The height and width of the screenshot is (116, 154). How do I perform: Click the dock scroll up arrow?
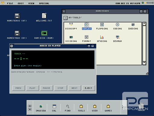pyautogui.click(x=30, y=106)
